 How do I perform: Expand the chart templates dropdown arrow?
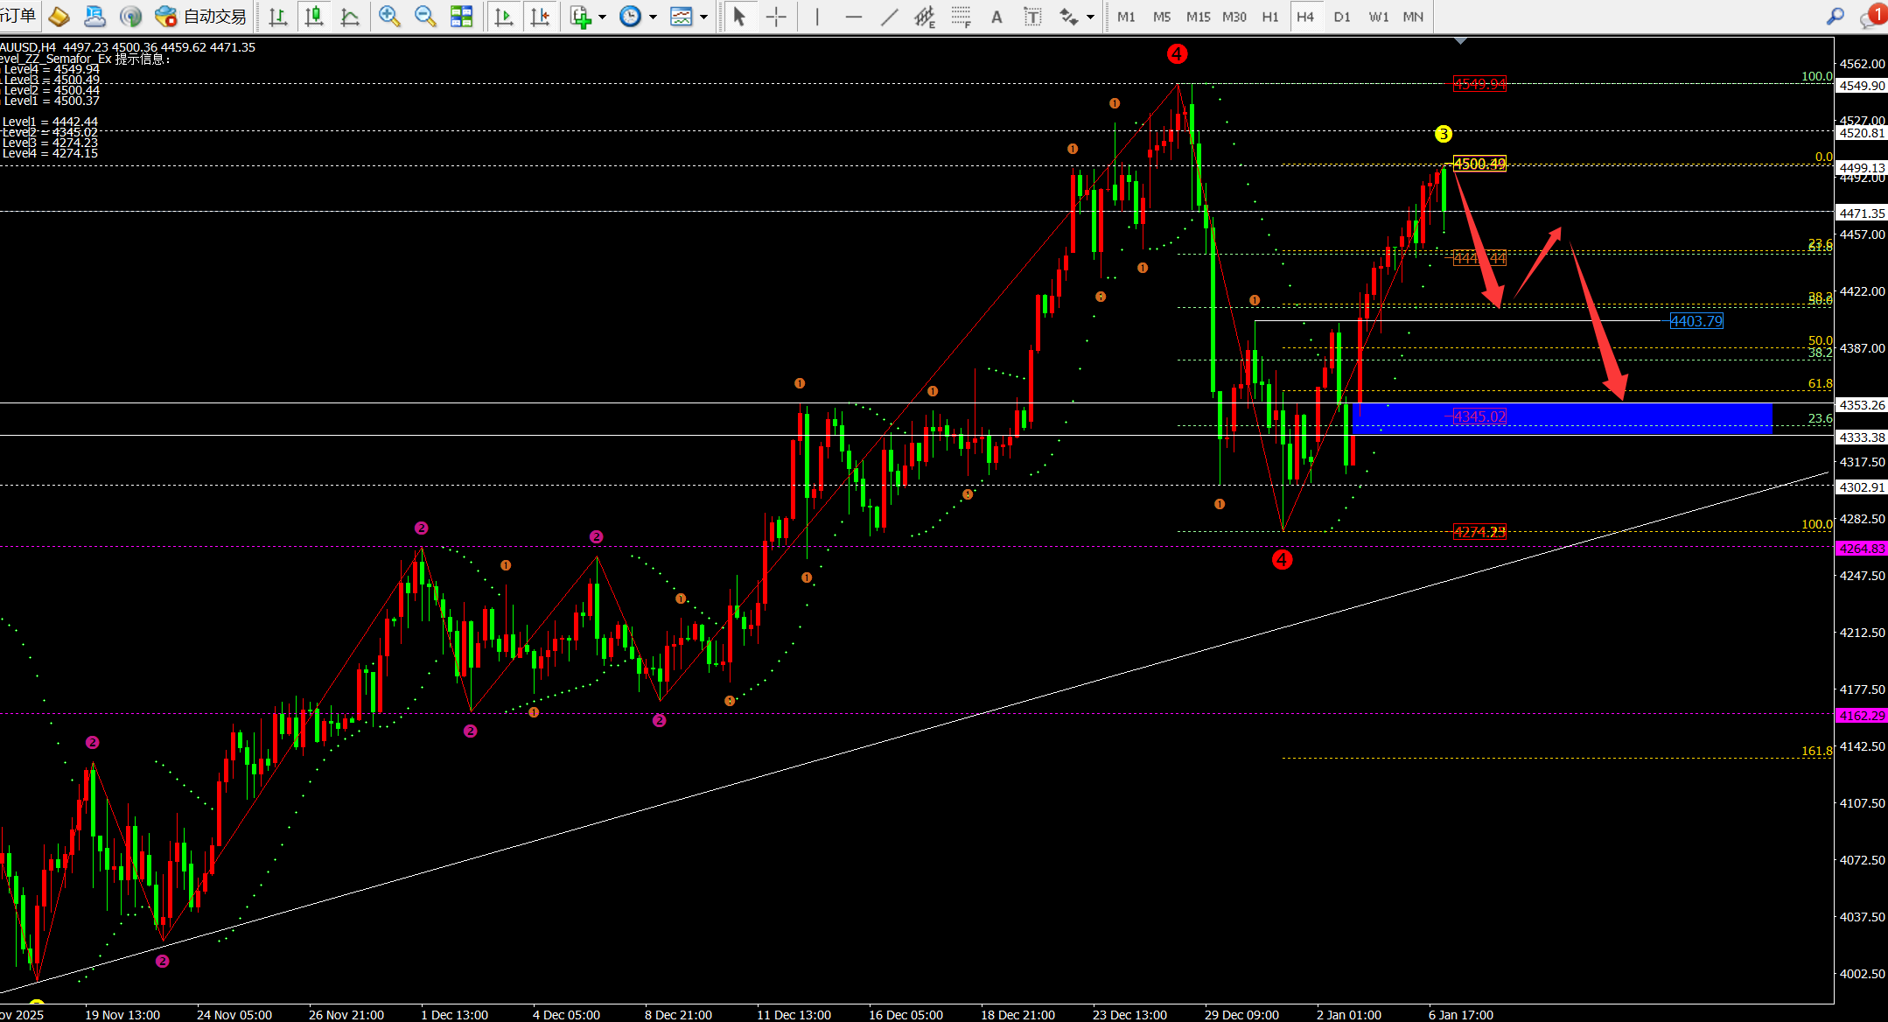tap(703, 17)
